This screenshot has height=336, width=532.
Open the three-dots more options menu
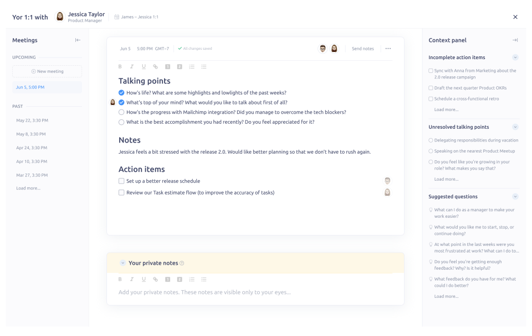pyautogui.click(x=388, y=49)
